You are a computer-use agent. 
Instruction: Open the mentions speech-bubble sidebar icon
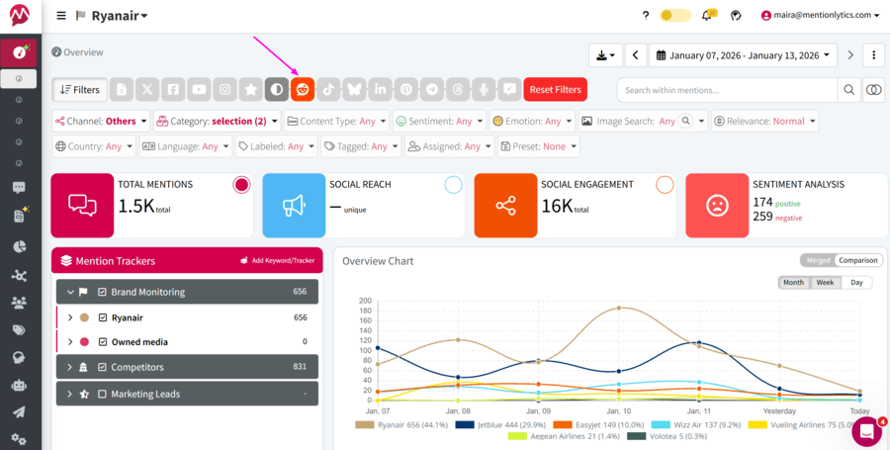[19, 188]
